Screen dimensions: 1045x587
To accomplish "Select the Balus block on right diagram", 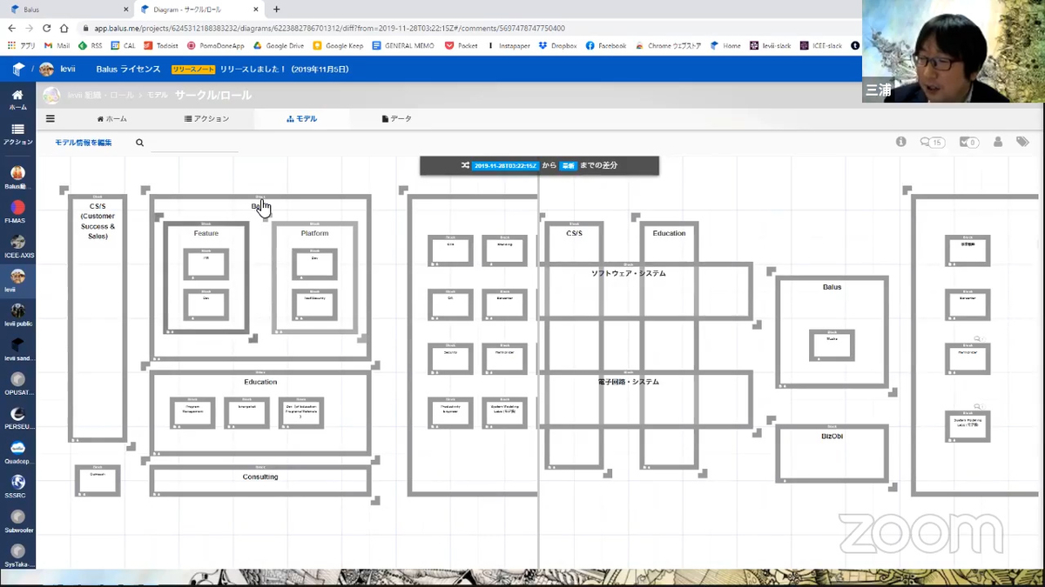I will tap(832, 331).
